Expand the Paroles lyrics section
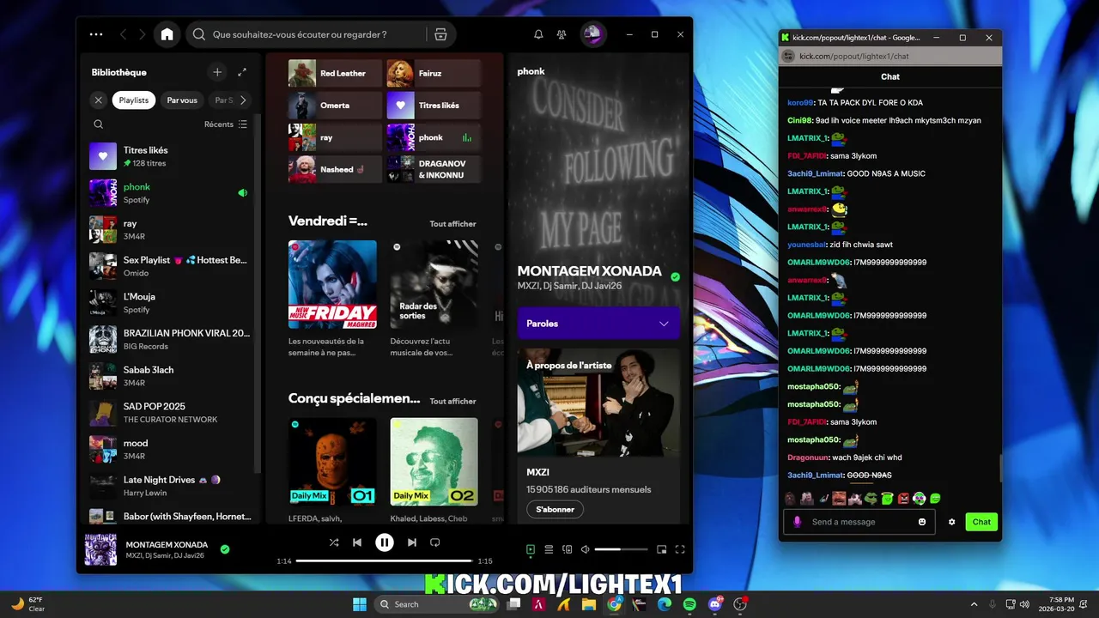This screenshot has height=618, width=1099. click(598, 324)
